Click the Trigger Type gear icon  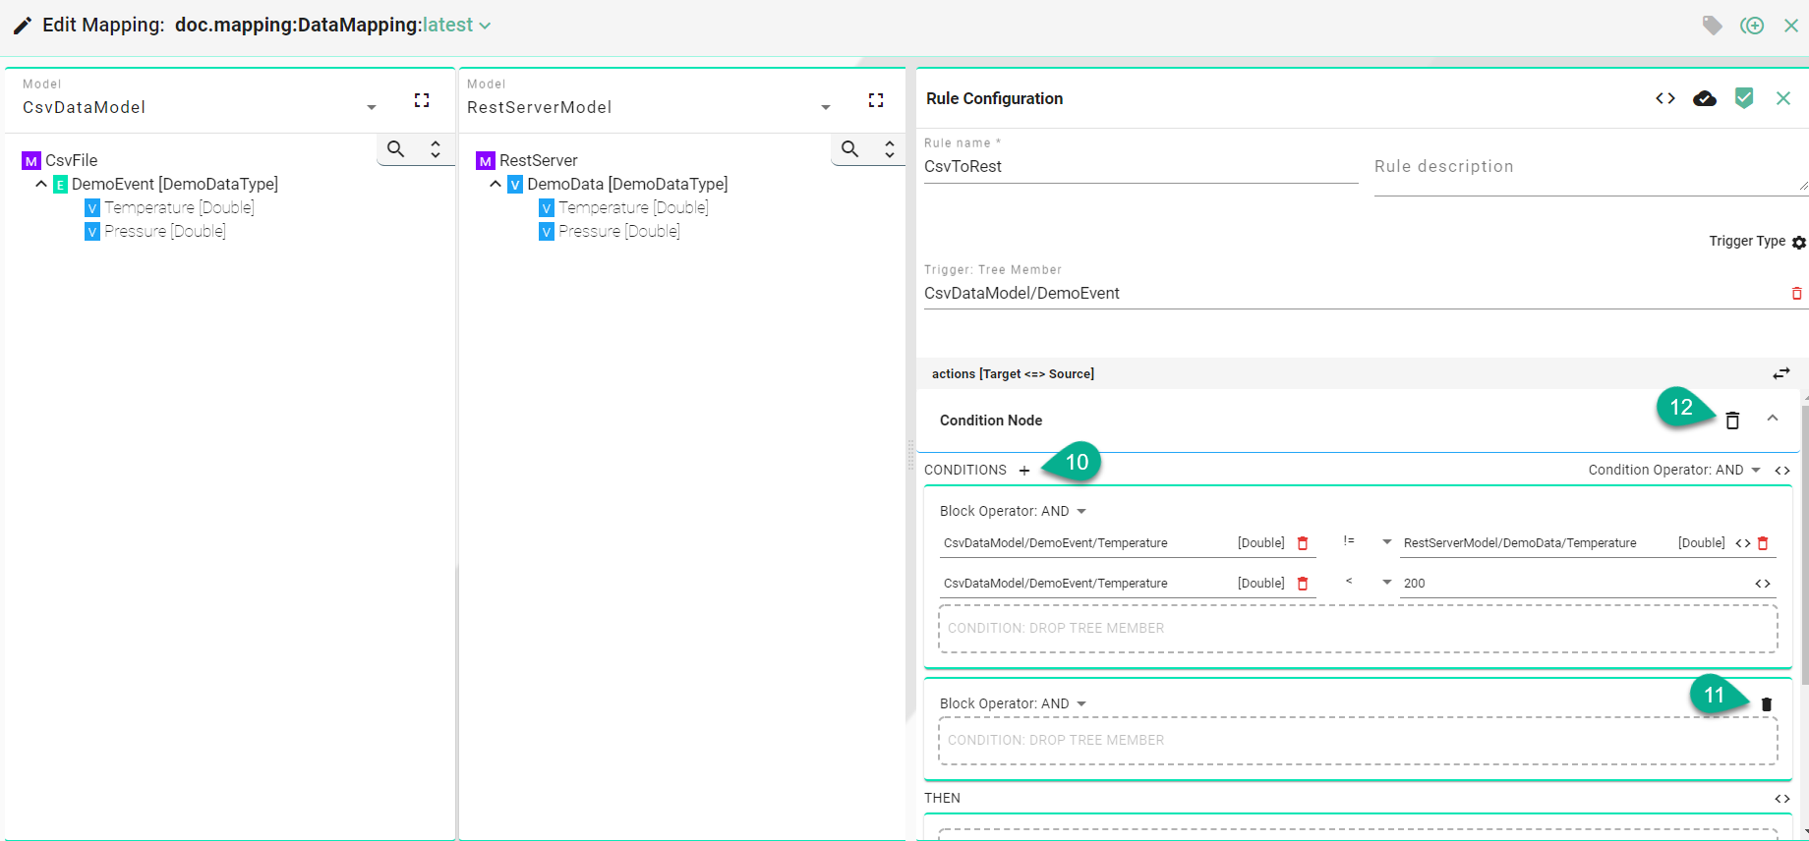1798,242
